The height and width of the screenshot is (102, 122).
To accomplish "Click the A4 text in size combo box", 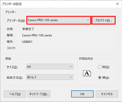I will click(x=29, y=67).
